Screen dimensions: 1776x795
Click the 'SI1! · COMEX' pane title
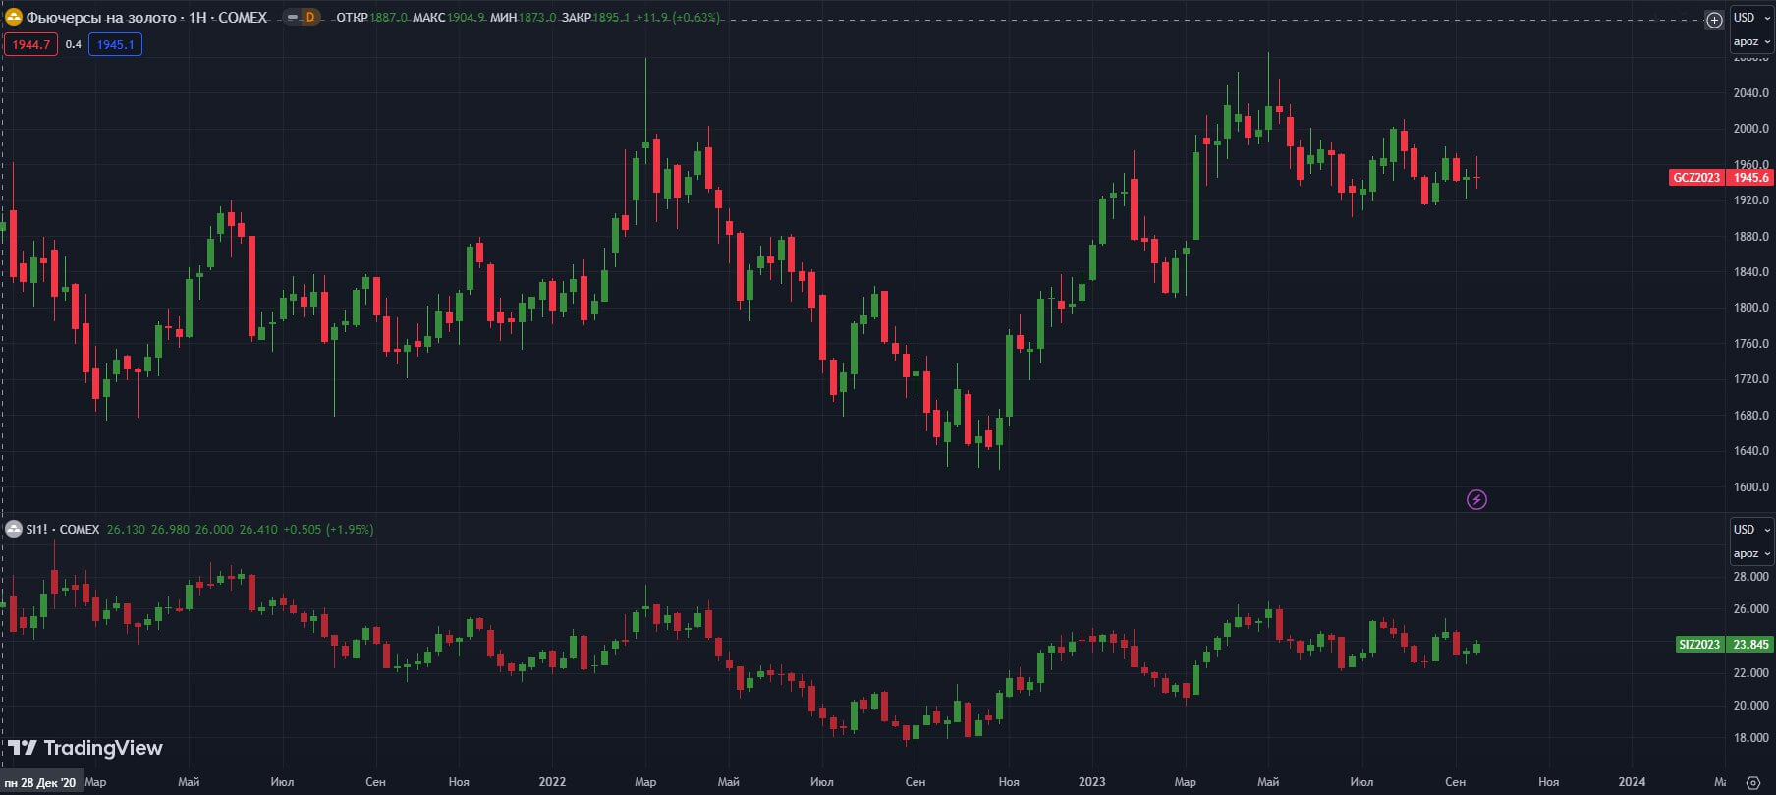pyautogui.click(x=63, y=529)
